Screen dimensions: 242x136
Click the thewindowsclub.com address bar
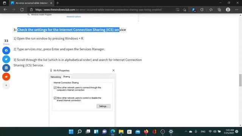[x=98, y=9]
